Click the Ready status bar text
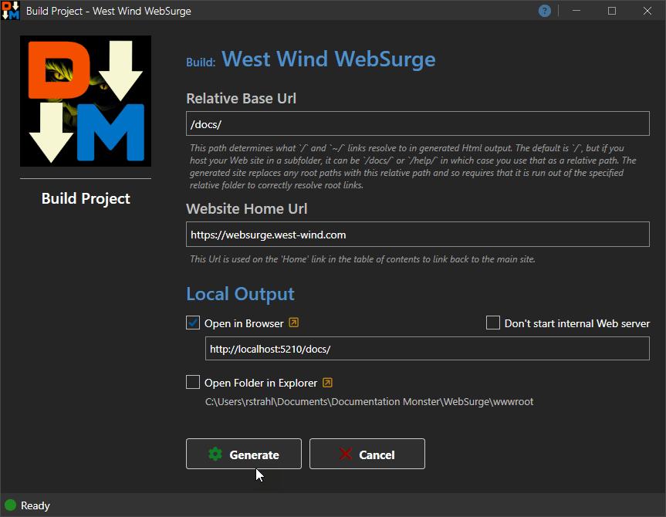The image size is (666, 517). coord(35,505)
